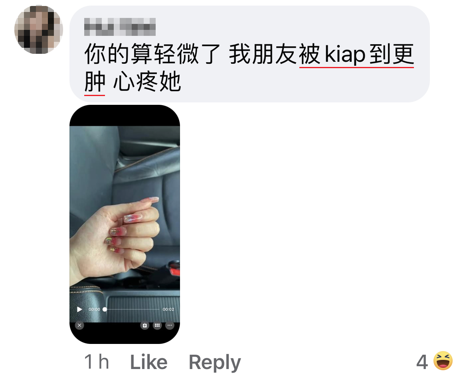Click the save/download icon under video
Viewport: 467px width, 379px height.
click(x=145, y=325)
